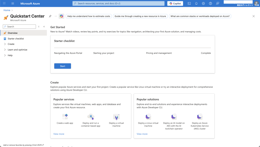260x147 pixels.
Task: Click the feedback icon in the header
Action: coord(218,3)
